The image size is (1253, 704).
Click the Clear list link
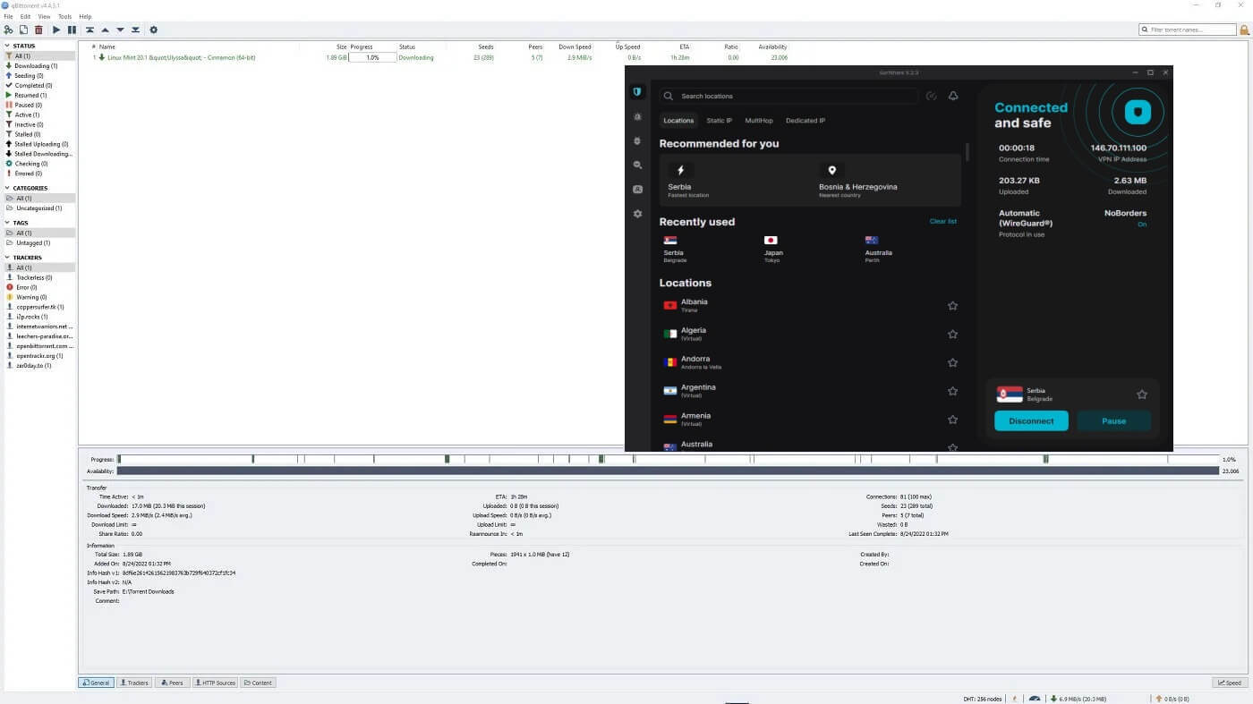pyautogui.click(x=942, y=221)
